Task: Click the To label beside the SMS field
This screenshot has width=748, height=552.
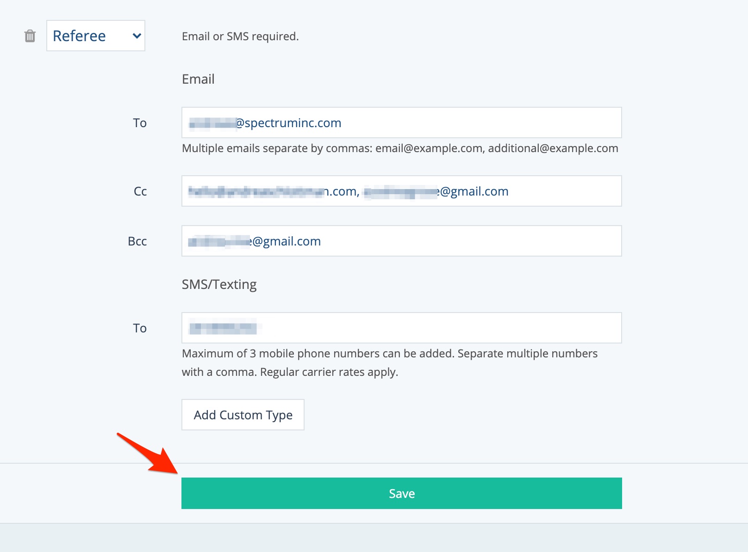Action: point(140,328)
